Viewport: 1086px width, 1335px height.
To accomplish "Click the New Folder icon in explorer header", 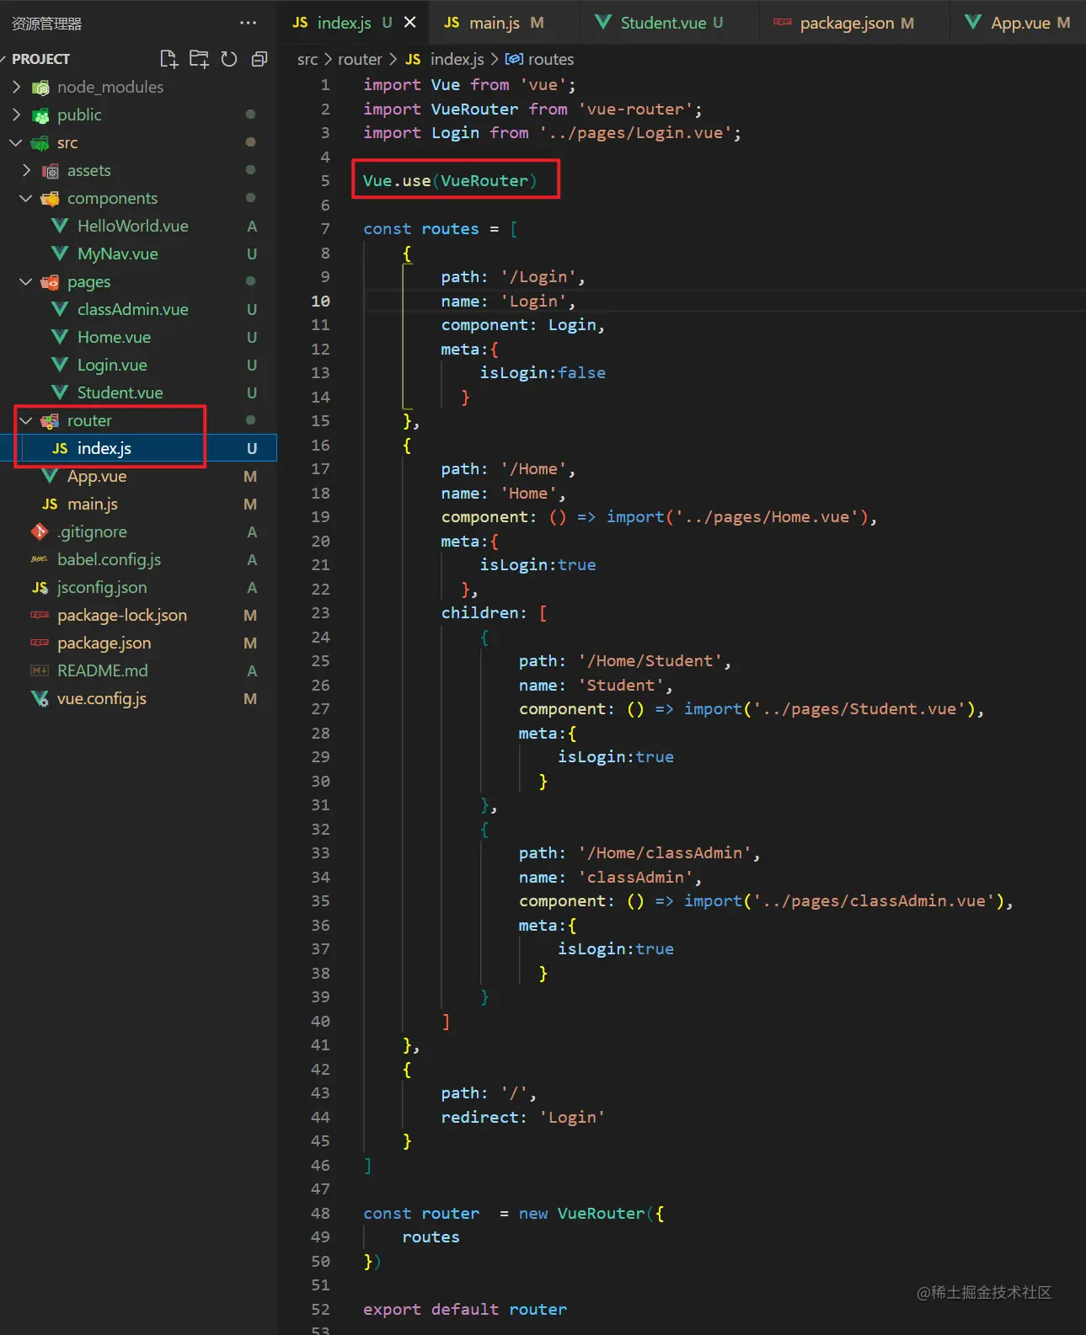I will (x=199, y=59).
